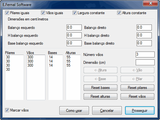Click the Balanço direito input field
The height and width of the screenshot is (120, 160).
pyautogui.click(x=144, y=28)
